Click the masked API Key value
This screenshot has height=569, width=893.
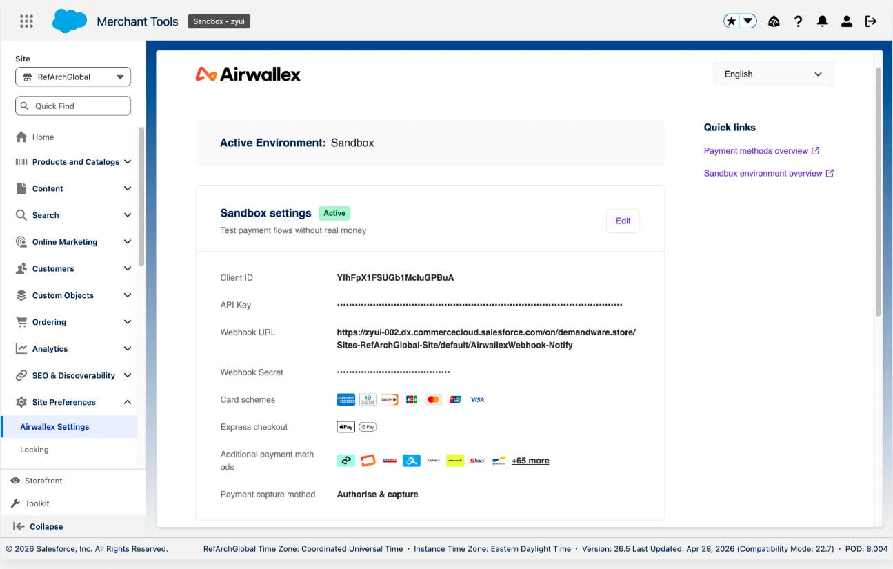pos(479,304)
